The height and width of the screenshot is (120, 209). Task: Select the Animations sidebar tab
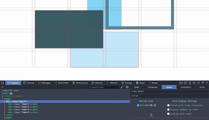tap(186, 87)
